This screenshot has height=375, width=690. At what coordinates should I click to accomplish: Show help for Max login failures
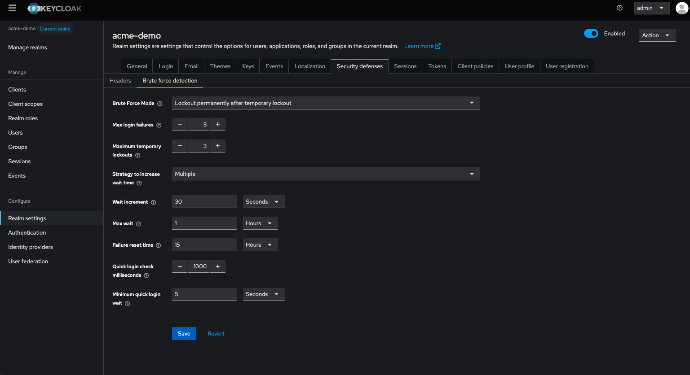tap(159, 125)
